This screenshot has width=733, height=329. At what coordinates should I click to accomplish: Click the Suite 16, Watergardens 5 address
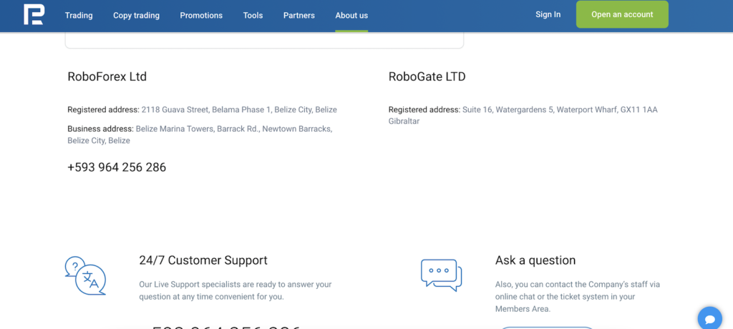click(523, 115)
